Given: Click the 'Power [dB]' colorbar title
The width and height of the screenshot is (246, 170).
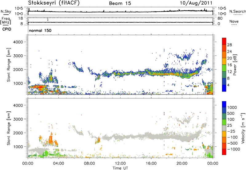Looking at the screenshot, I should click(235, 65).
